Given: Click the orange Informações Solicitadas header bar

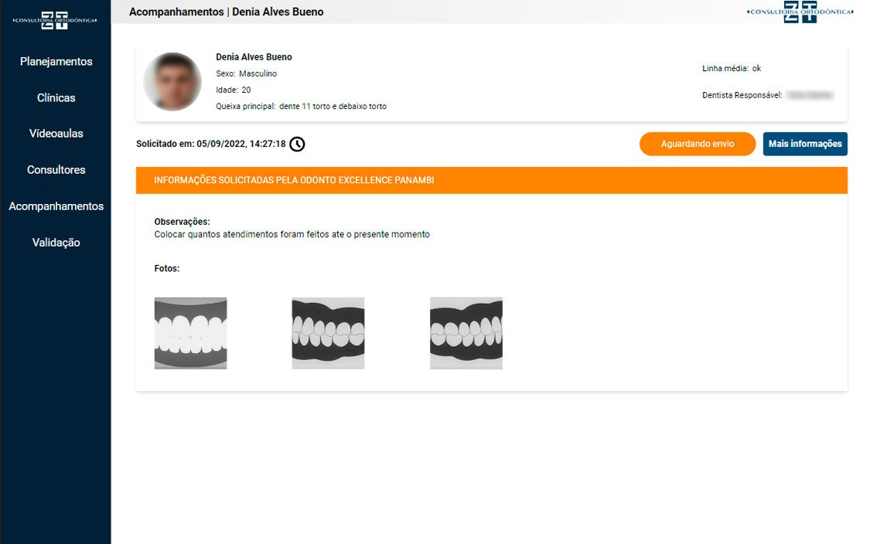Looking at the screenshot, I should click(491, 180).
